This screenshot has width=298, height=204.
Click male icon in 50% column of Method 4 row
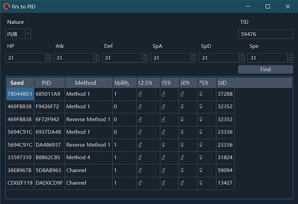click(x=182, y=157)
